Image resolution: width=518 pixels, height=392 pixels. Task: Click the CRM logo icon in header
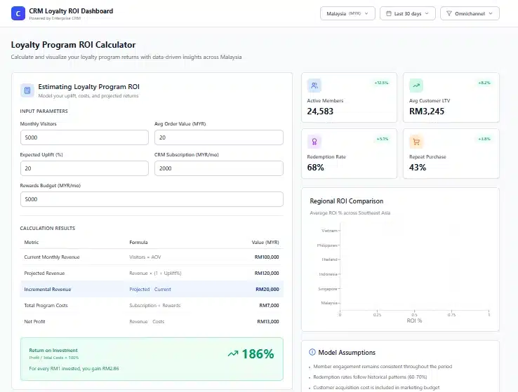[16, 13]
